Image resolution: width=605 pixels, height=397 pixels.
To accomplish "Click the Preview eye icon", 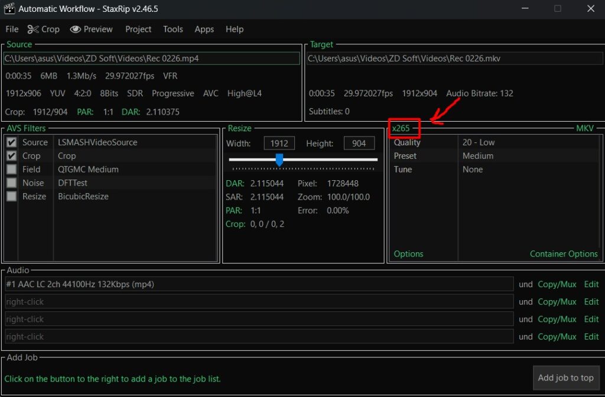I will (75, 29).
